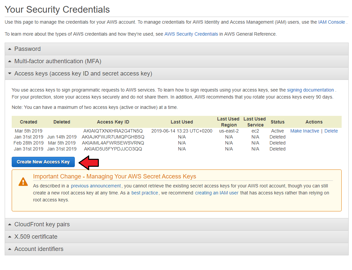The width and height of the screenshot is (352, 270).
Task: Click the Important Change notice heading
Action: coord(115,176)
